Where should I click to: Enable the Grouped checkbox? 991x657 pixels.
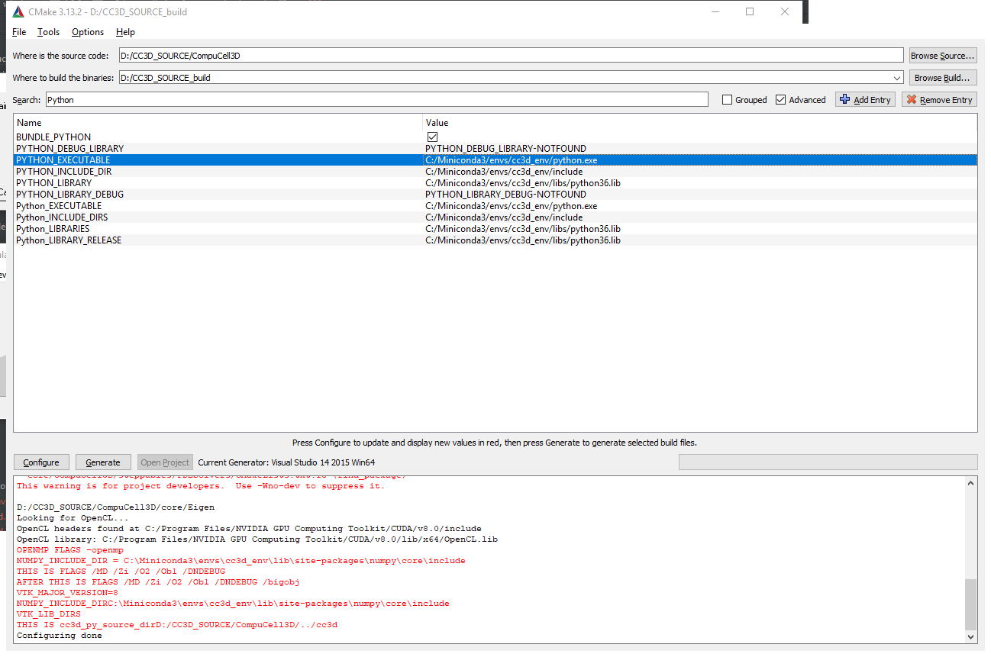click(x=728, y=100)
